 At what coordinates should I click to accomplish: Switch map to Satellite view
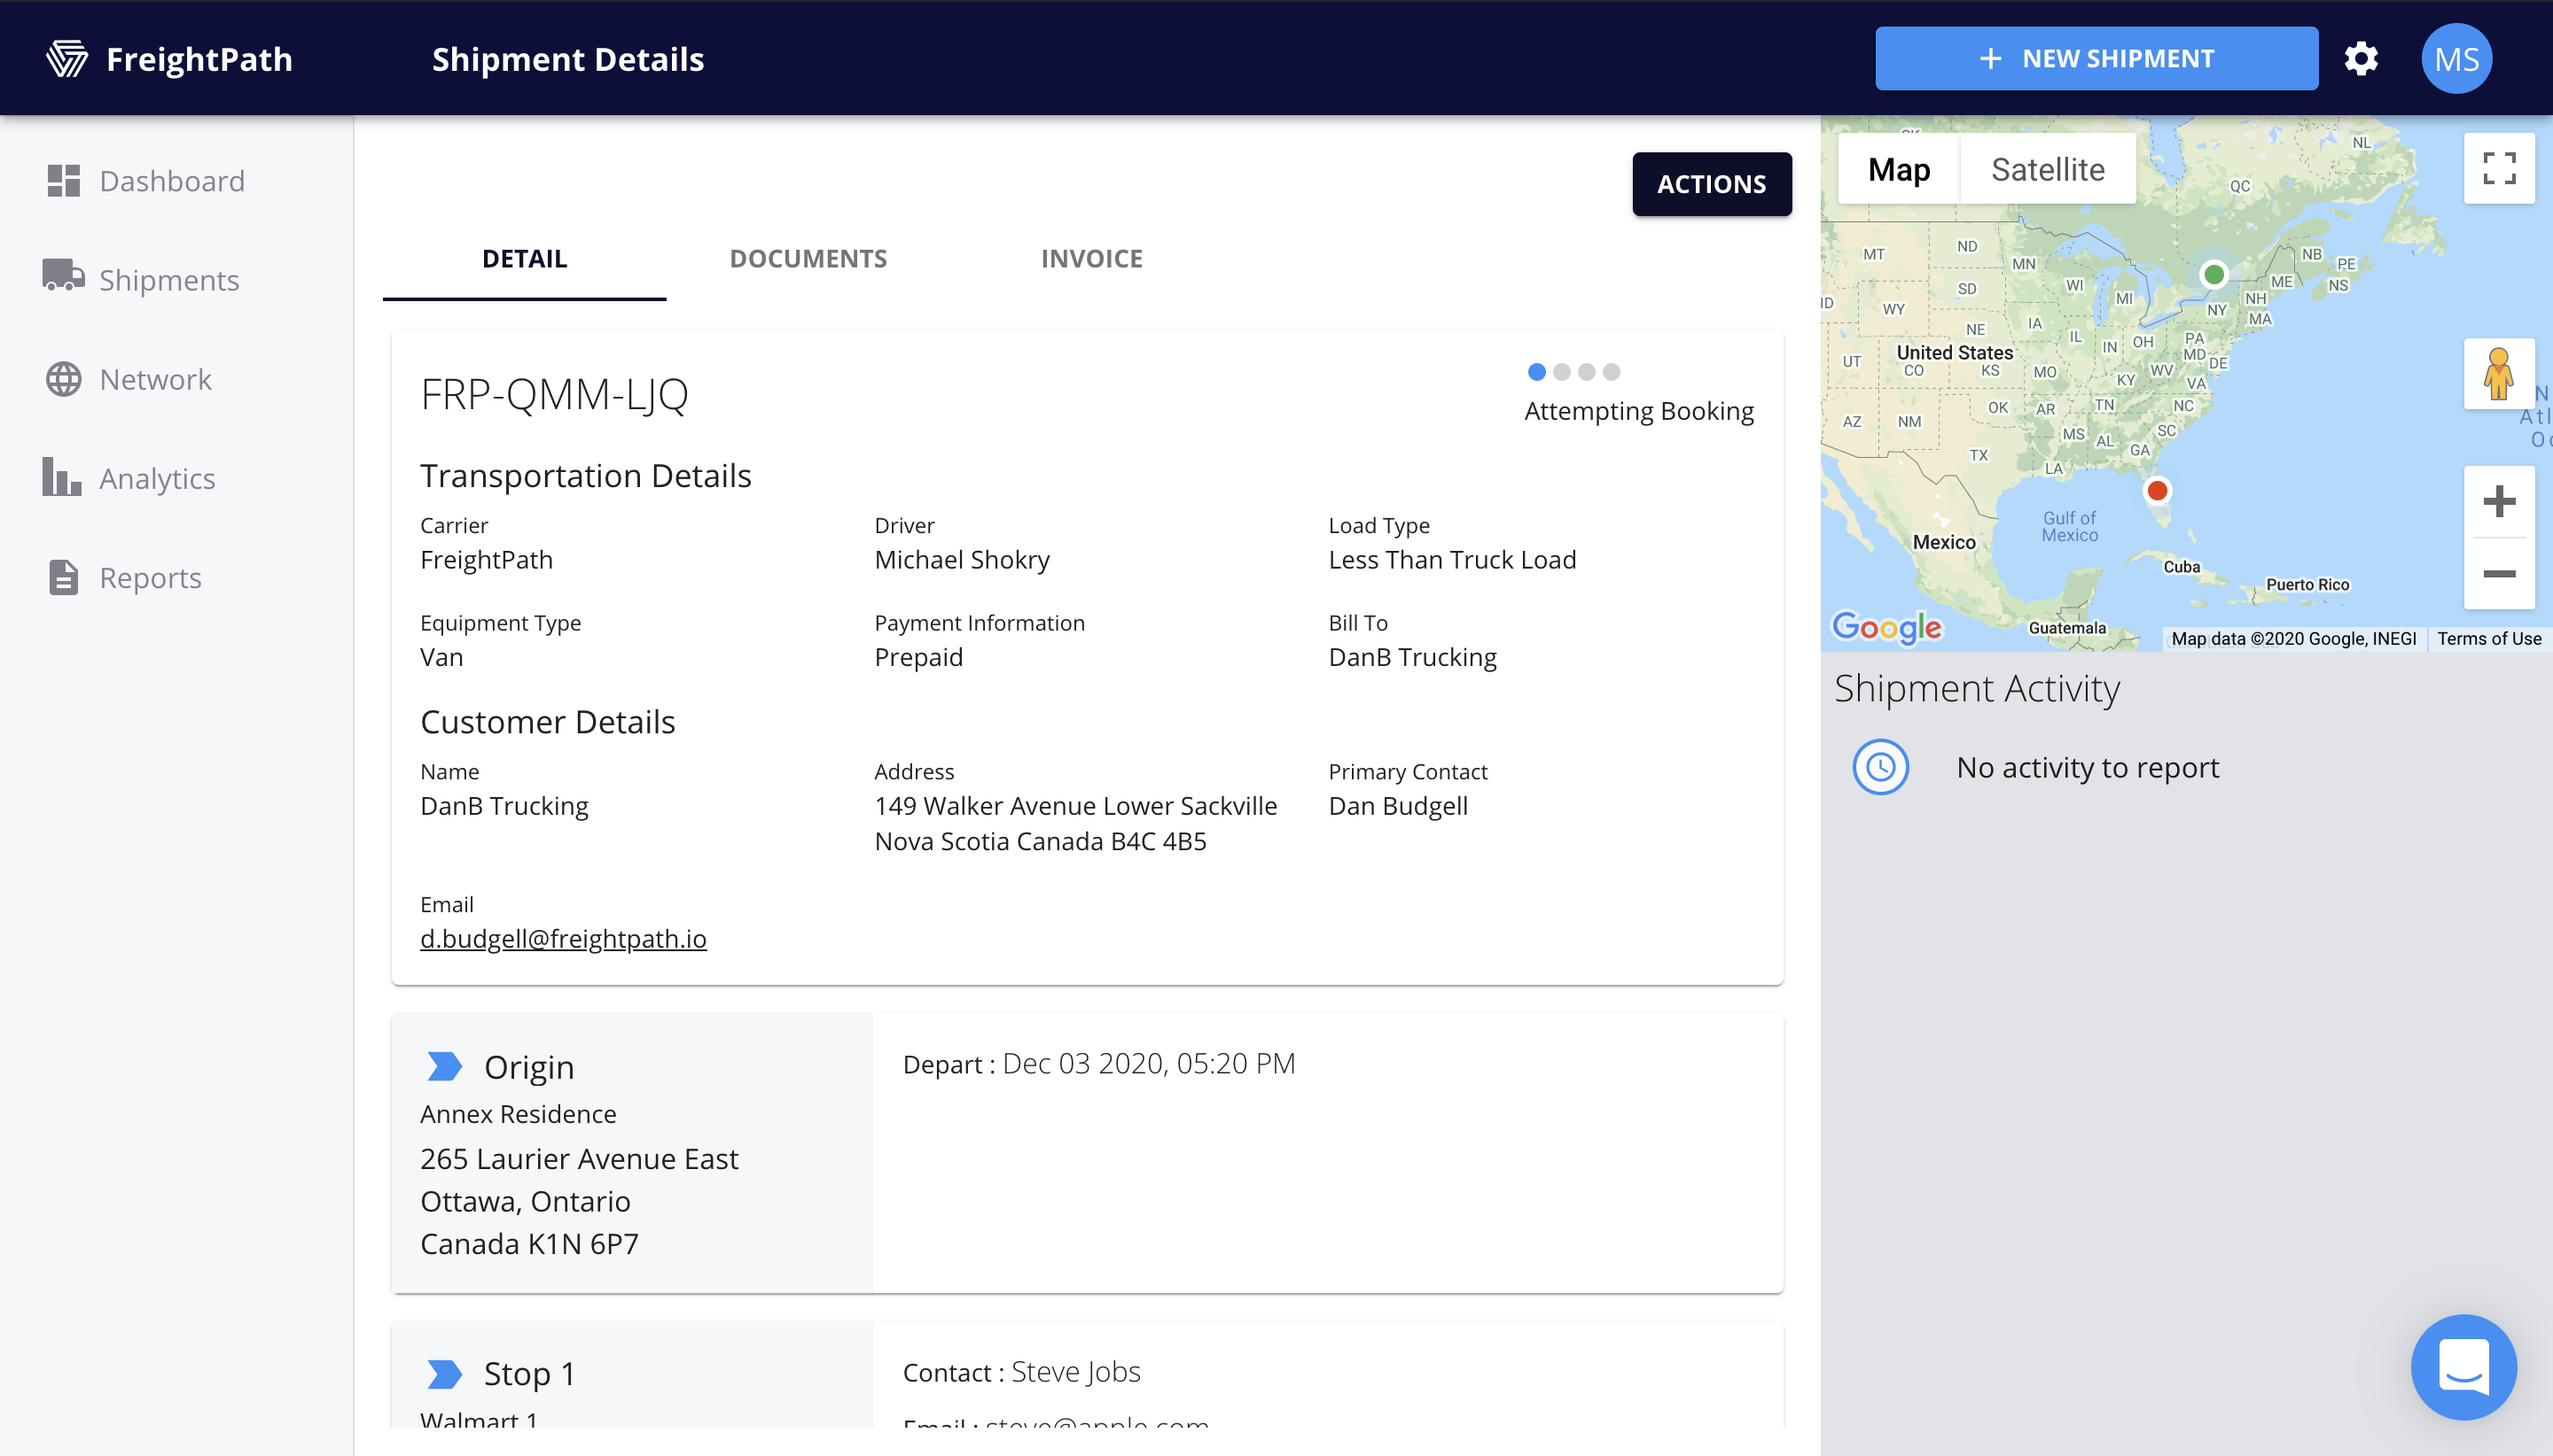2048,169
